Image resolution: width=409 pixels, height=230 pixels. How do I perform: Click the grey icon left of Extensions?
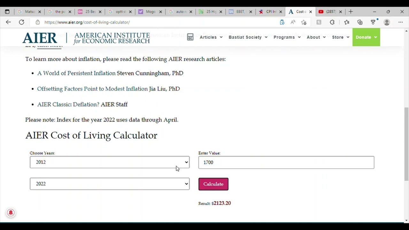(319, 22)
